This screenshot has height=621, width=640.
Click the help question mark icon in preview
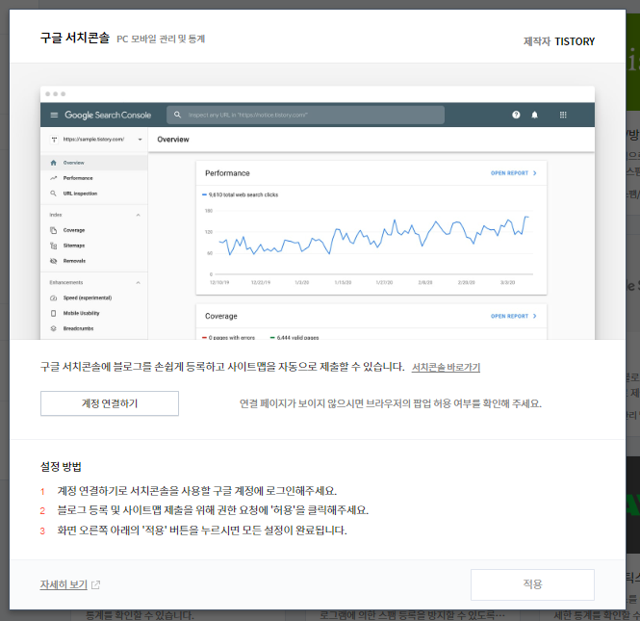pyautogui.click(x=516, y=115)
